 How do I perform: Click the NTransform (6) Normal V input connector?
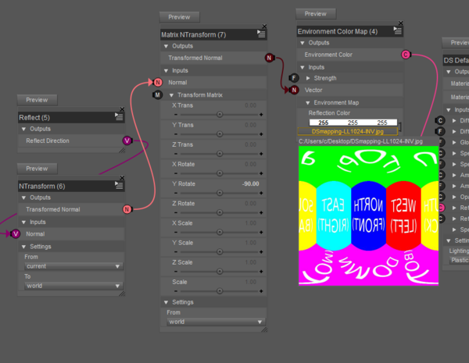[x=16, y=233]
